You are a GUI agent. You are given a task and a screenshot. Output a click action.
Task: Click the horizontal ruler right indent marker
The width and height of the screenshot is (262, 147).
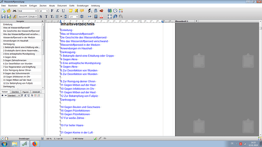163,21
